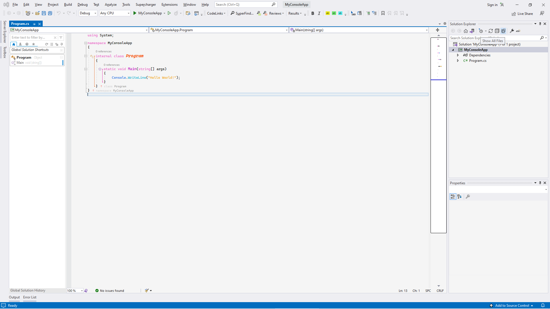Open Properties wrench icon in Solution Explorer
Screen dimensions: 550x309
pyautogui.click(x=512, y=31)
